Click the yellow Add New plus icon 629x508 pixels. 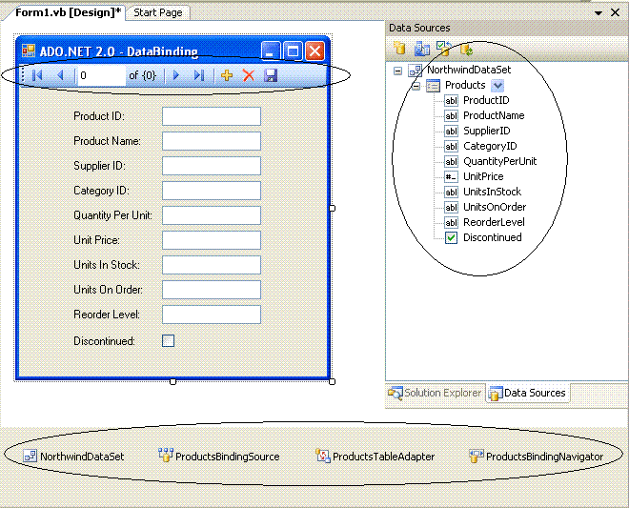click(227, 75)
